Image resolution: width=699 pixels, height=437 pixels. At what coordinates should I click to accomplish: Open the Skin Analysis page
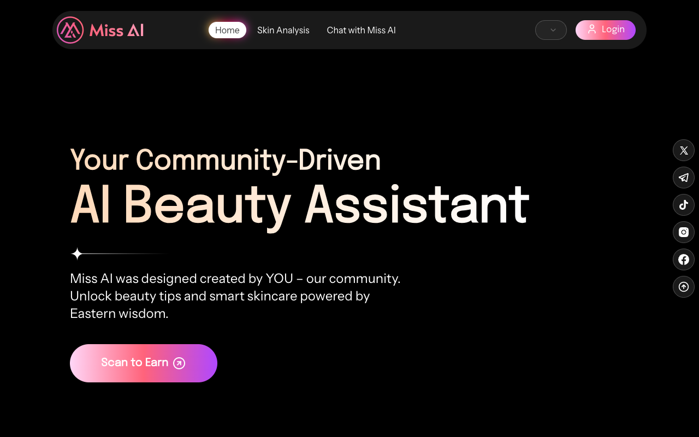click(x=283, y=30)
